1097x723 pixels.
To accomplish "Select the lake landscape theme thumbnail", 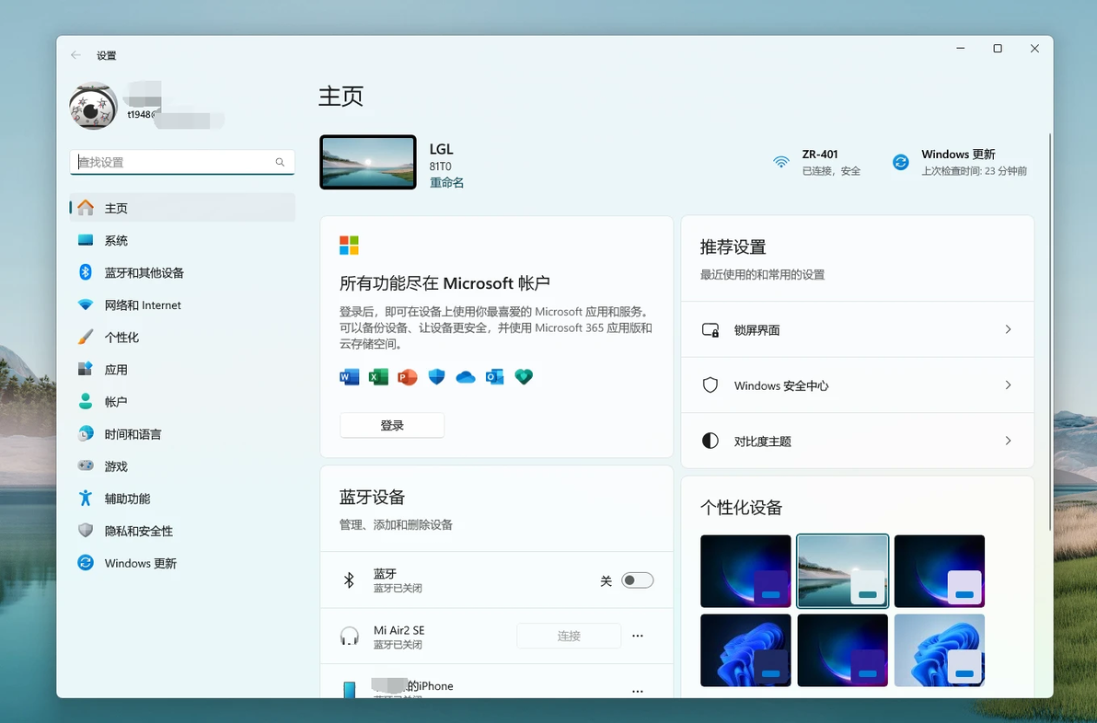I will 842,571.
